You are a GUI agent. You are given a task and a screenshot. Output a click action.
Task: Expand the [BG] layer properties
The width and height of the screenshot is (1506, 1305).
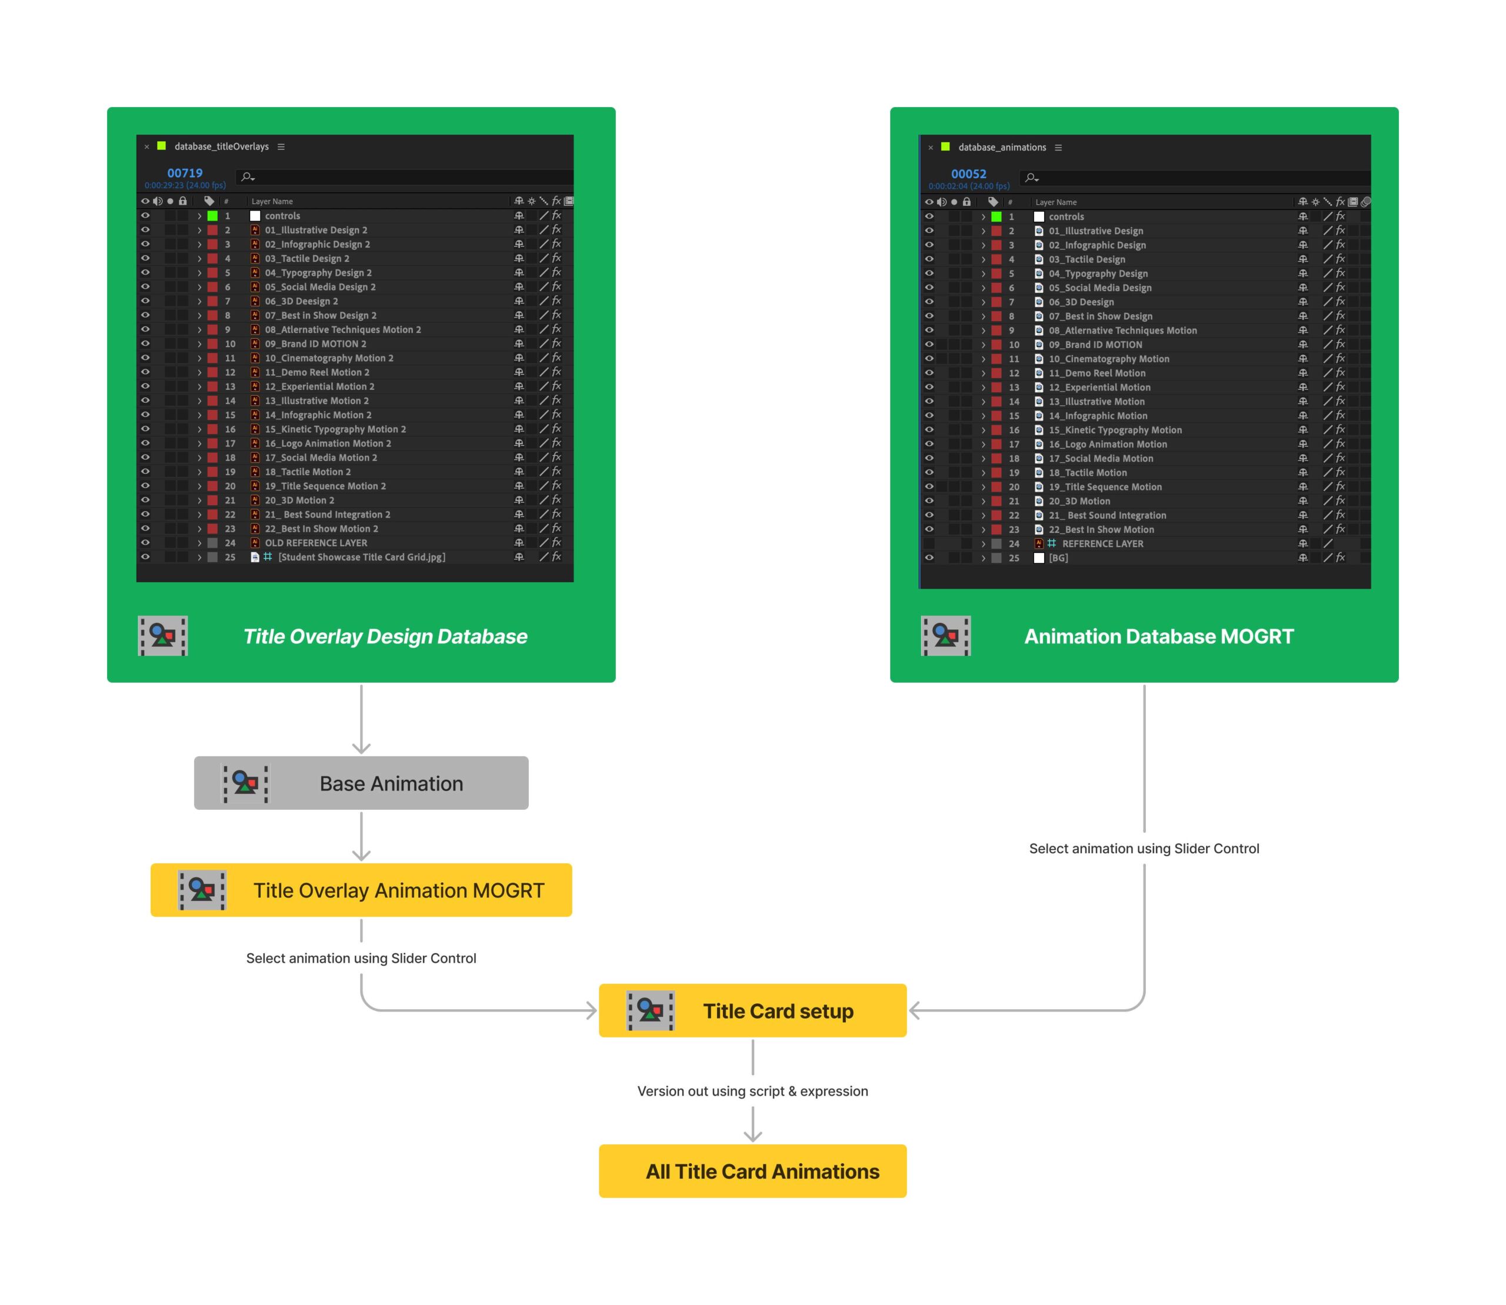click(984, 559)
